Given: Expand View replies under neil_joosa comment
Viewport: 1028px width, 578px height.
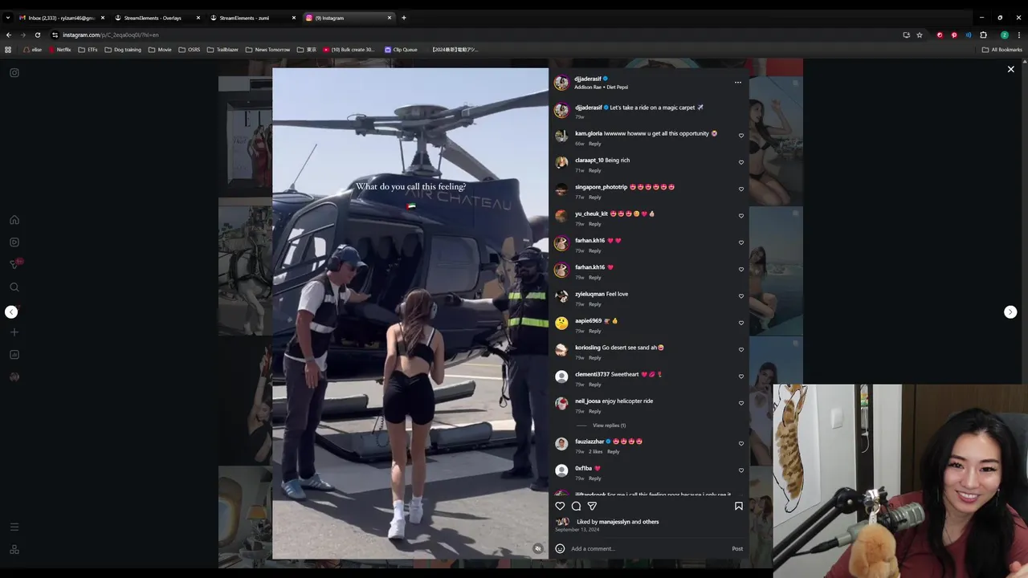Looking at the screenshot, I should (609, 425).
